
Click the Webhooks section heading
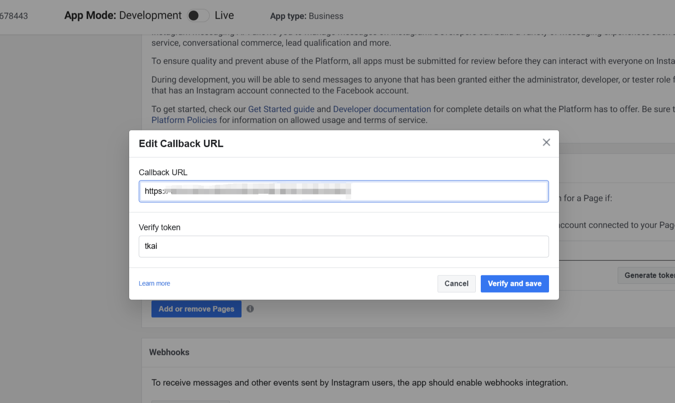click(x=169, y=352)
